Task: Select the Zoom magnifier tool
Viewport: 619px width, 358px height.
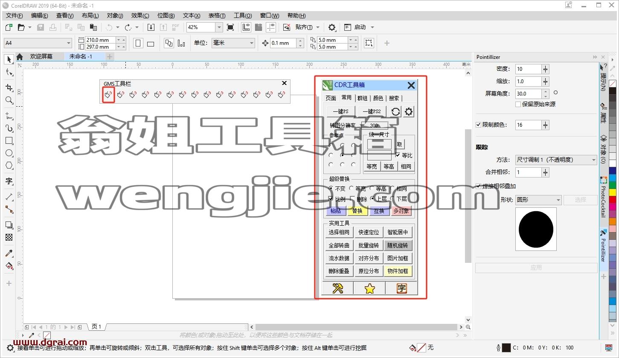Action: tap(9, 100)
